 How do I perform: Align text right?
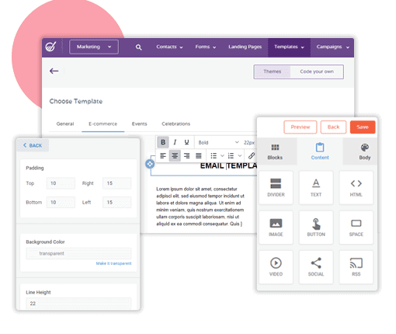pyautogui.click(x=186, y=155)
